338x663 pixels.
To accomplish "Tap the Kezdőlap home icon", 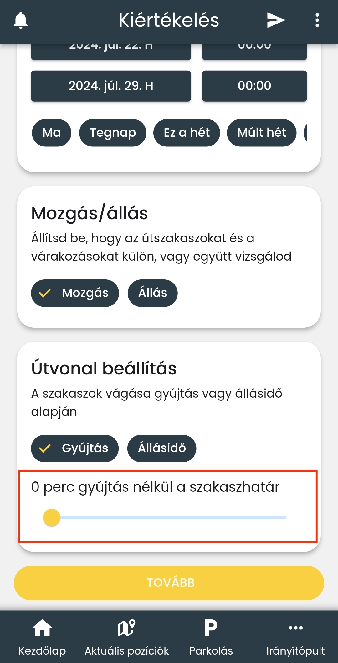I will pos(42,628).
